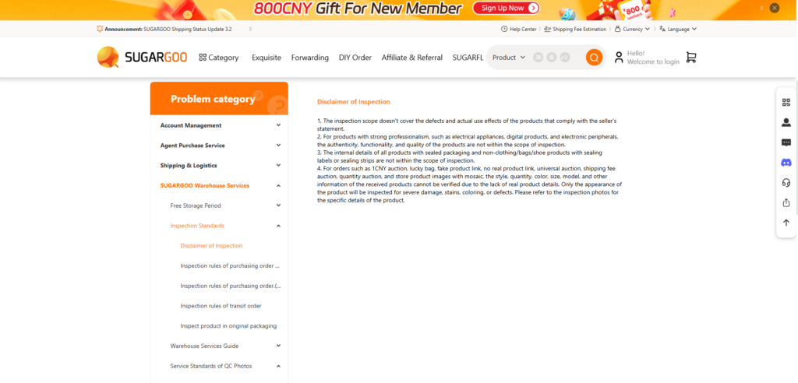Select Inspection rules of transit order

tap(221, 306)
